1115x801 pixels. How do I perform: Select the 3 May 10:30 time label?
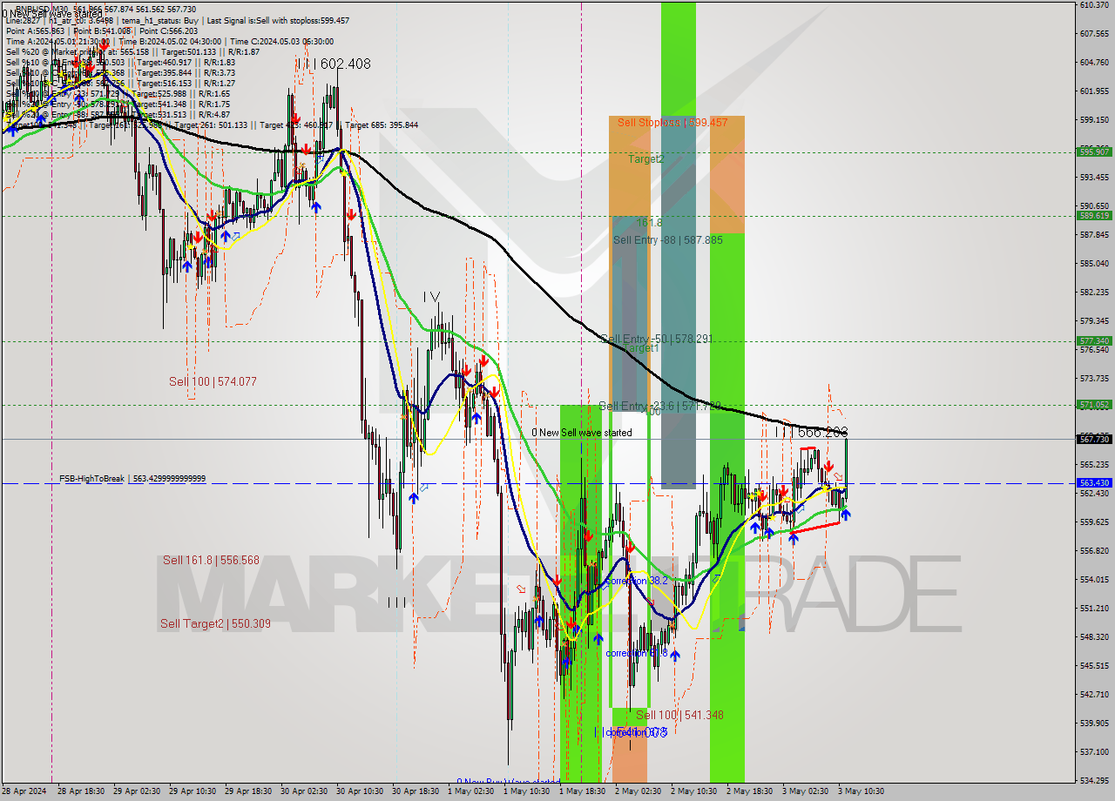point(862,791)
